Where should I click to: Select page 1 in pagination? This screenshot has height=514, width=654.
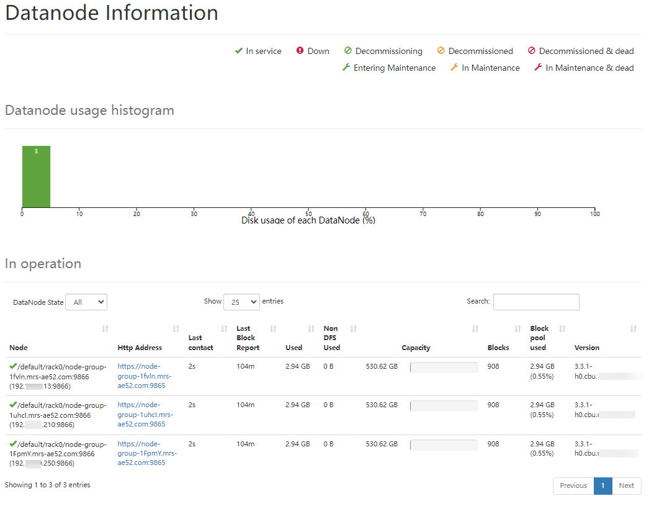602,485
